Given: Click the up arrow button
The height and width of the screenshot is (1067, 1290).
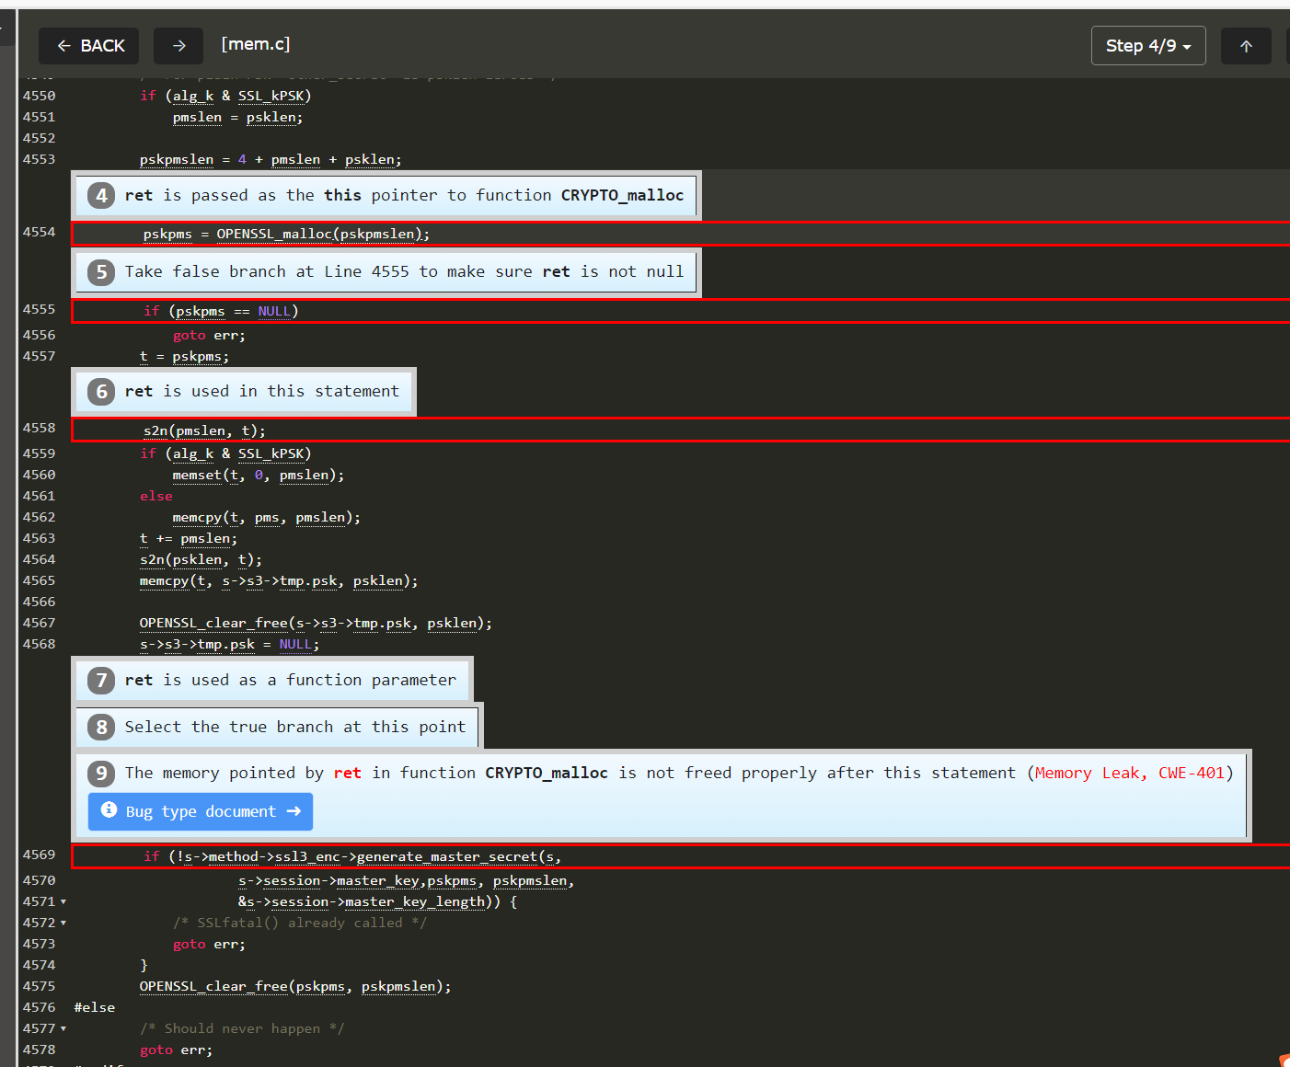Looking at the screenshot, I should 1246,46.
